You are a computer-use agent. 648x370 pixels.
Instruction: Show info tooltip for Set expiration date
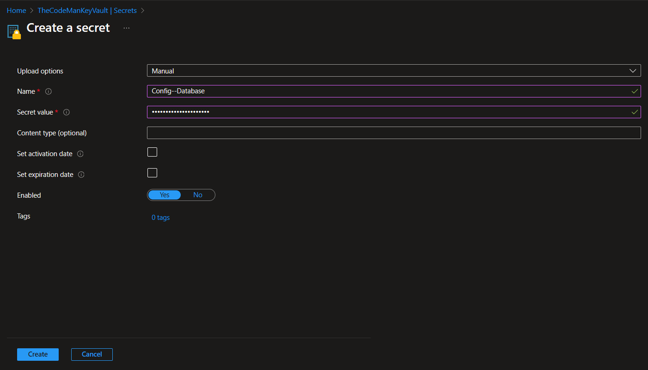click(x=81, y=175)
